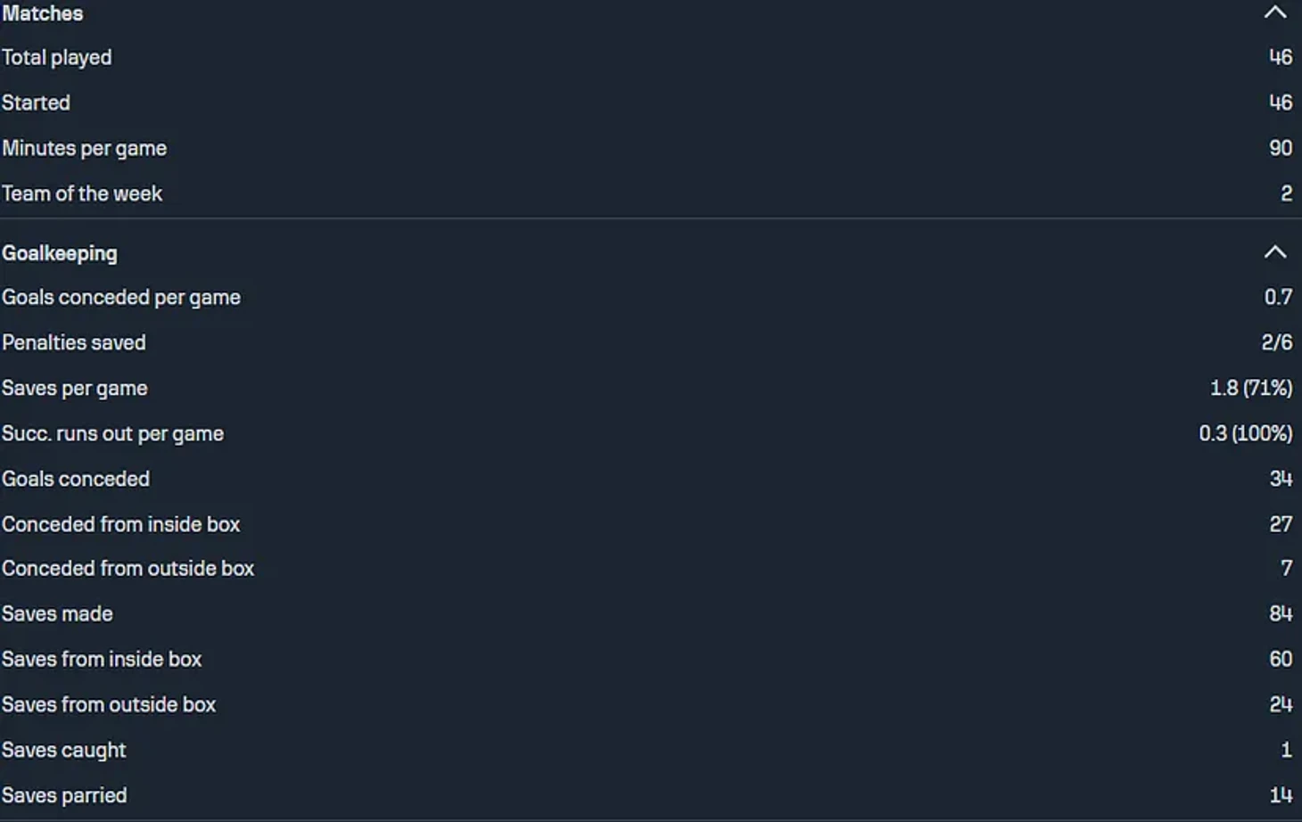This screenshot has height=822, width=1302.
Task: Click the 0.3 (100%) runs out value
Action: point(1246,433)
